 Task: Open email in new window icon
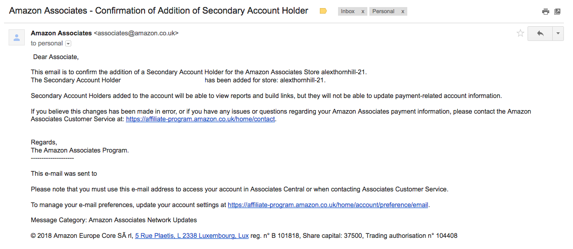click(x=557, y=12)
